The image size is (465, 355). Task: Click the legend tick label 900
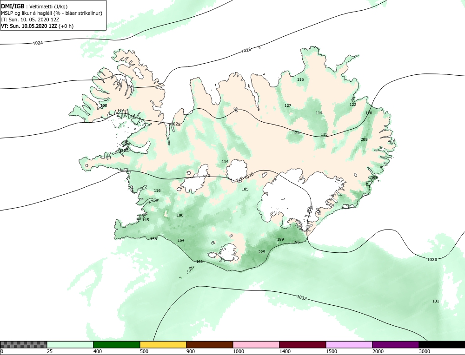click(x=191, y=352)
